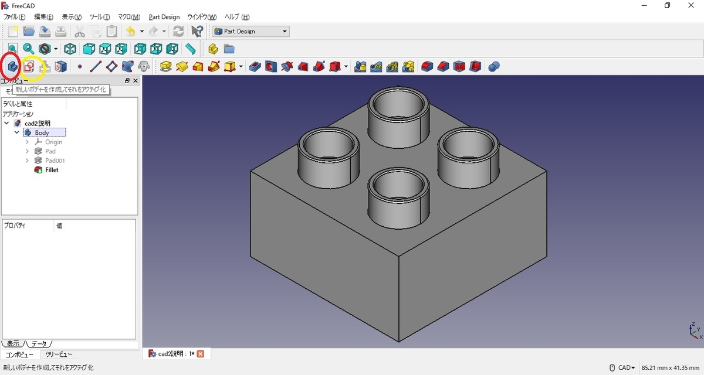
Task: Create a datum point
Action: (x=80, y=67)
